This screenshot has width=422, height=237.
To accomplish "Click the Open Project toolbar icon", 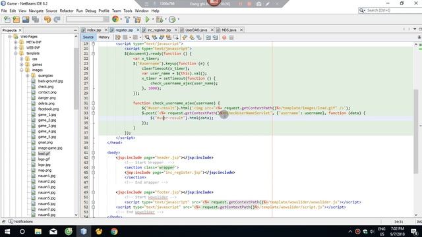I will [x=26, y=19].
